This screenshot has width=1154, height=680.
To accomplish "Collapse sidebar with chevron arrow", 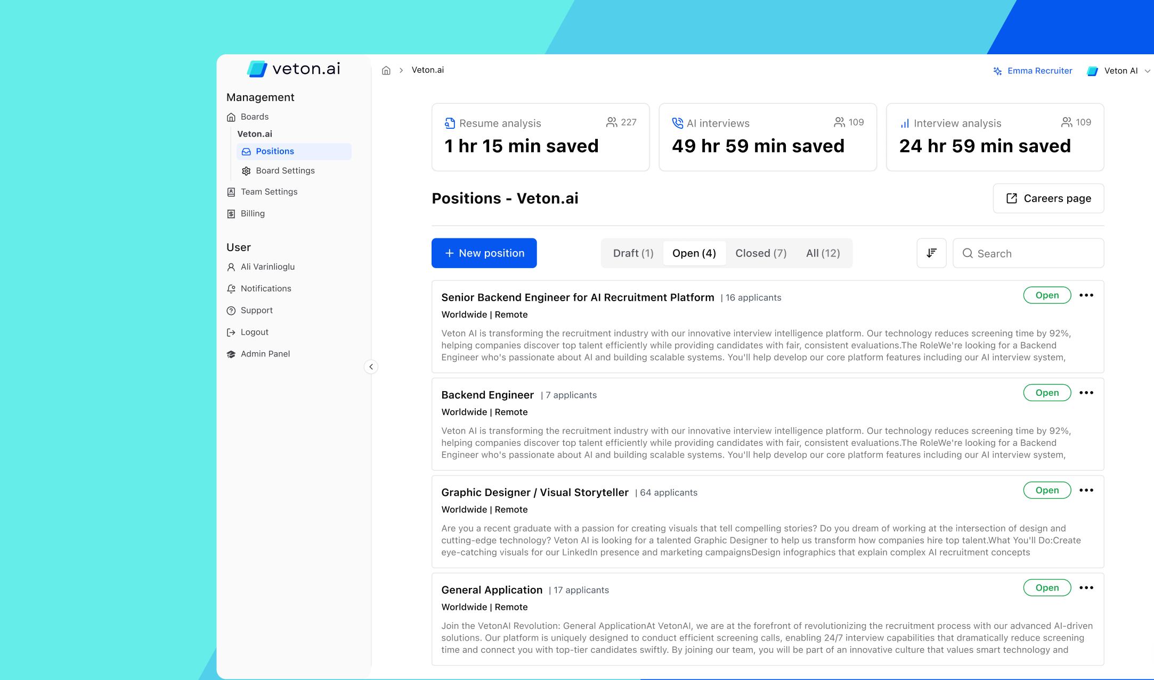I will click(x=371, y=367).
